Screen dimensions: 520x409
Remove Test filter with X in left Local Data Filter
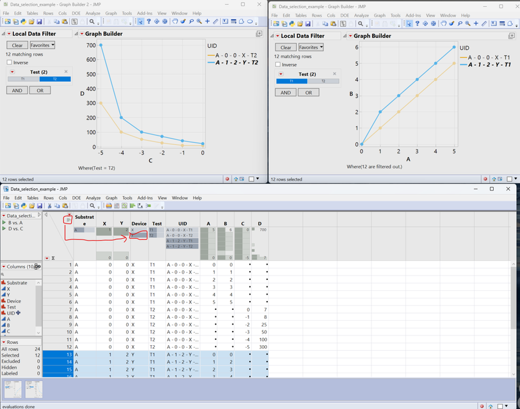click(65, 72)
